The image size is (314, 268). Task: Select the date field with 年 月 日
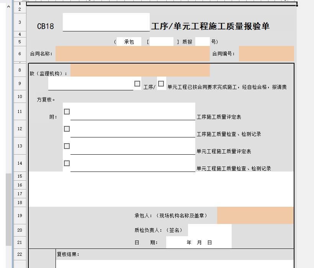(x=199, y=242)
